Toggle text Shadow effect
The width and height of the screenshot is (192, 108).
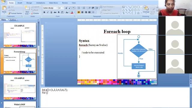pos(59,12)
